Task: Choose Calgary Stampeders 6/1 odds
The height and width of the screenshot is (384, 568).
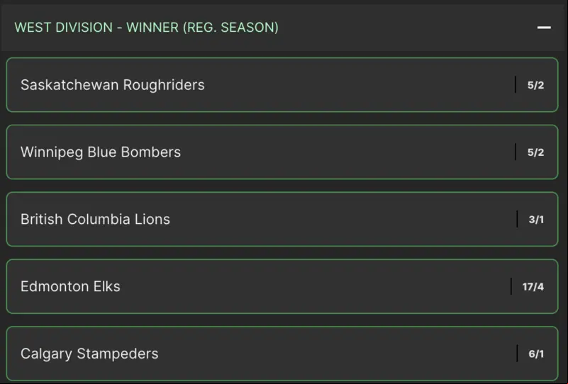Action: (536, 354)
